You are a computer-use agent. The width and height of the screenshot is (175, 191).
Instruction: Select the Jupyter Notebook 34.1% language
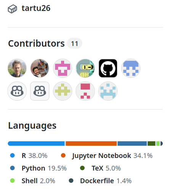coord(107,156)
